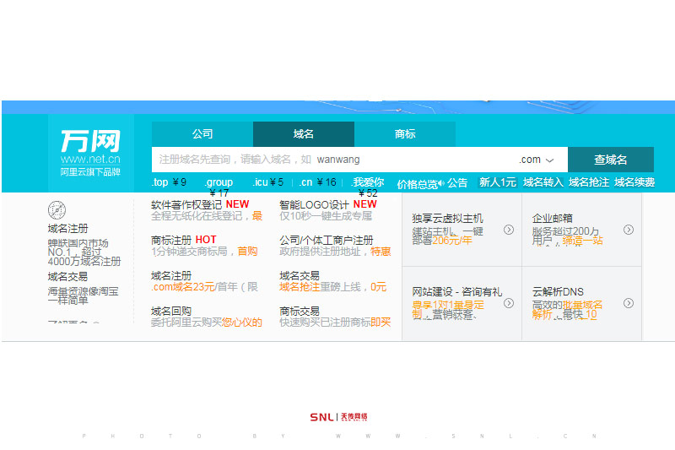675x450 pixels.
Task: Open 智能LOGO设计 NEW service
Action: point(328,204)
